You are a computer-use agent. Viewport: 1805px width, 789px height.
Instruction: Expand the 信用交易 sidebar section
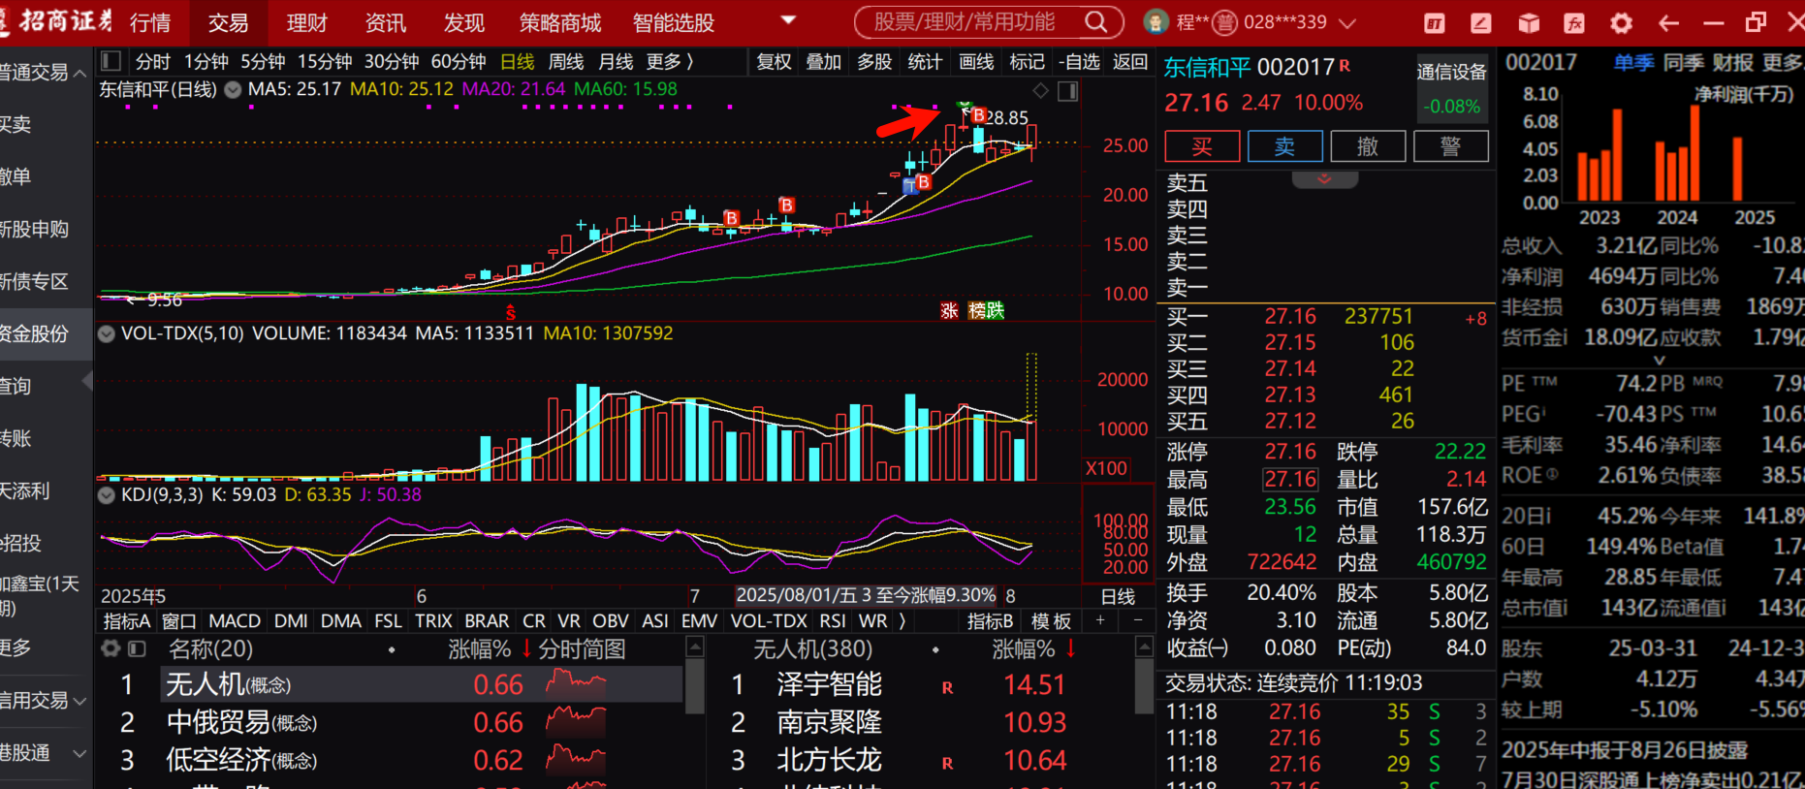79,701
